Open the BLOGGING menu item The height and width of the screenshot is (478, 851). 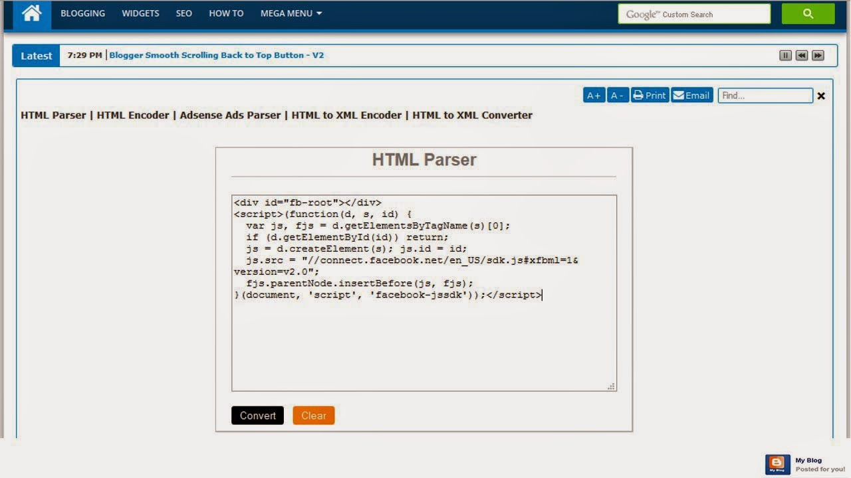tap(83, 13)
